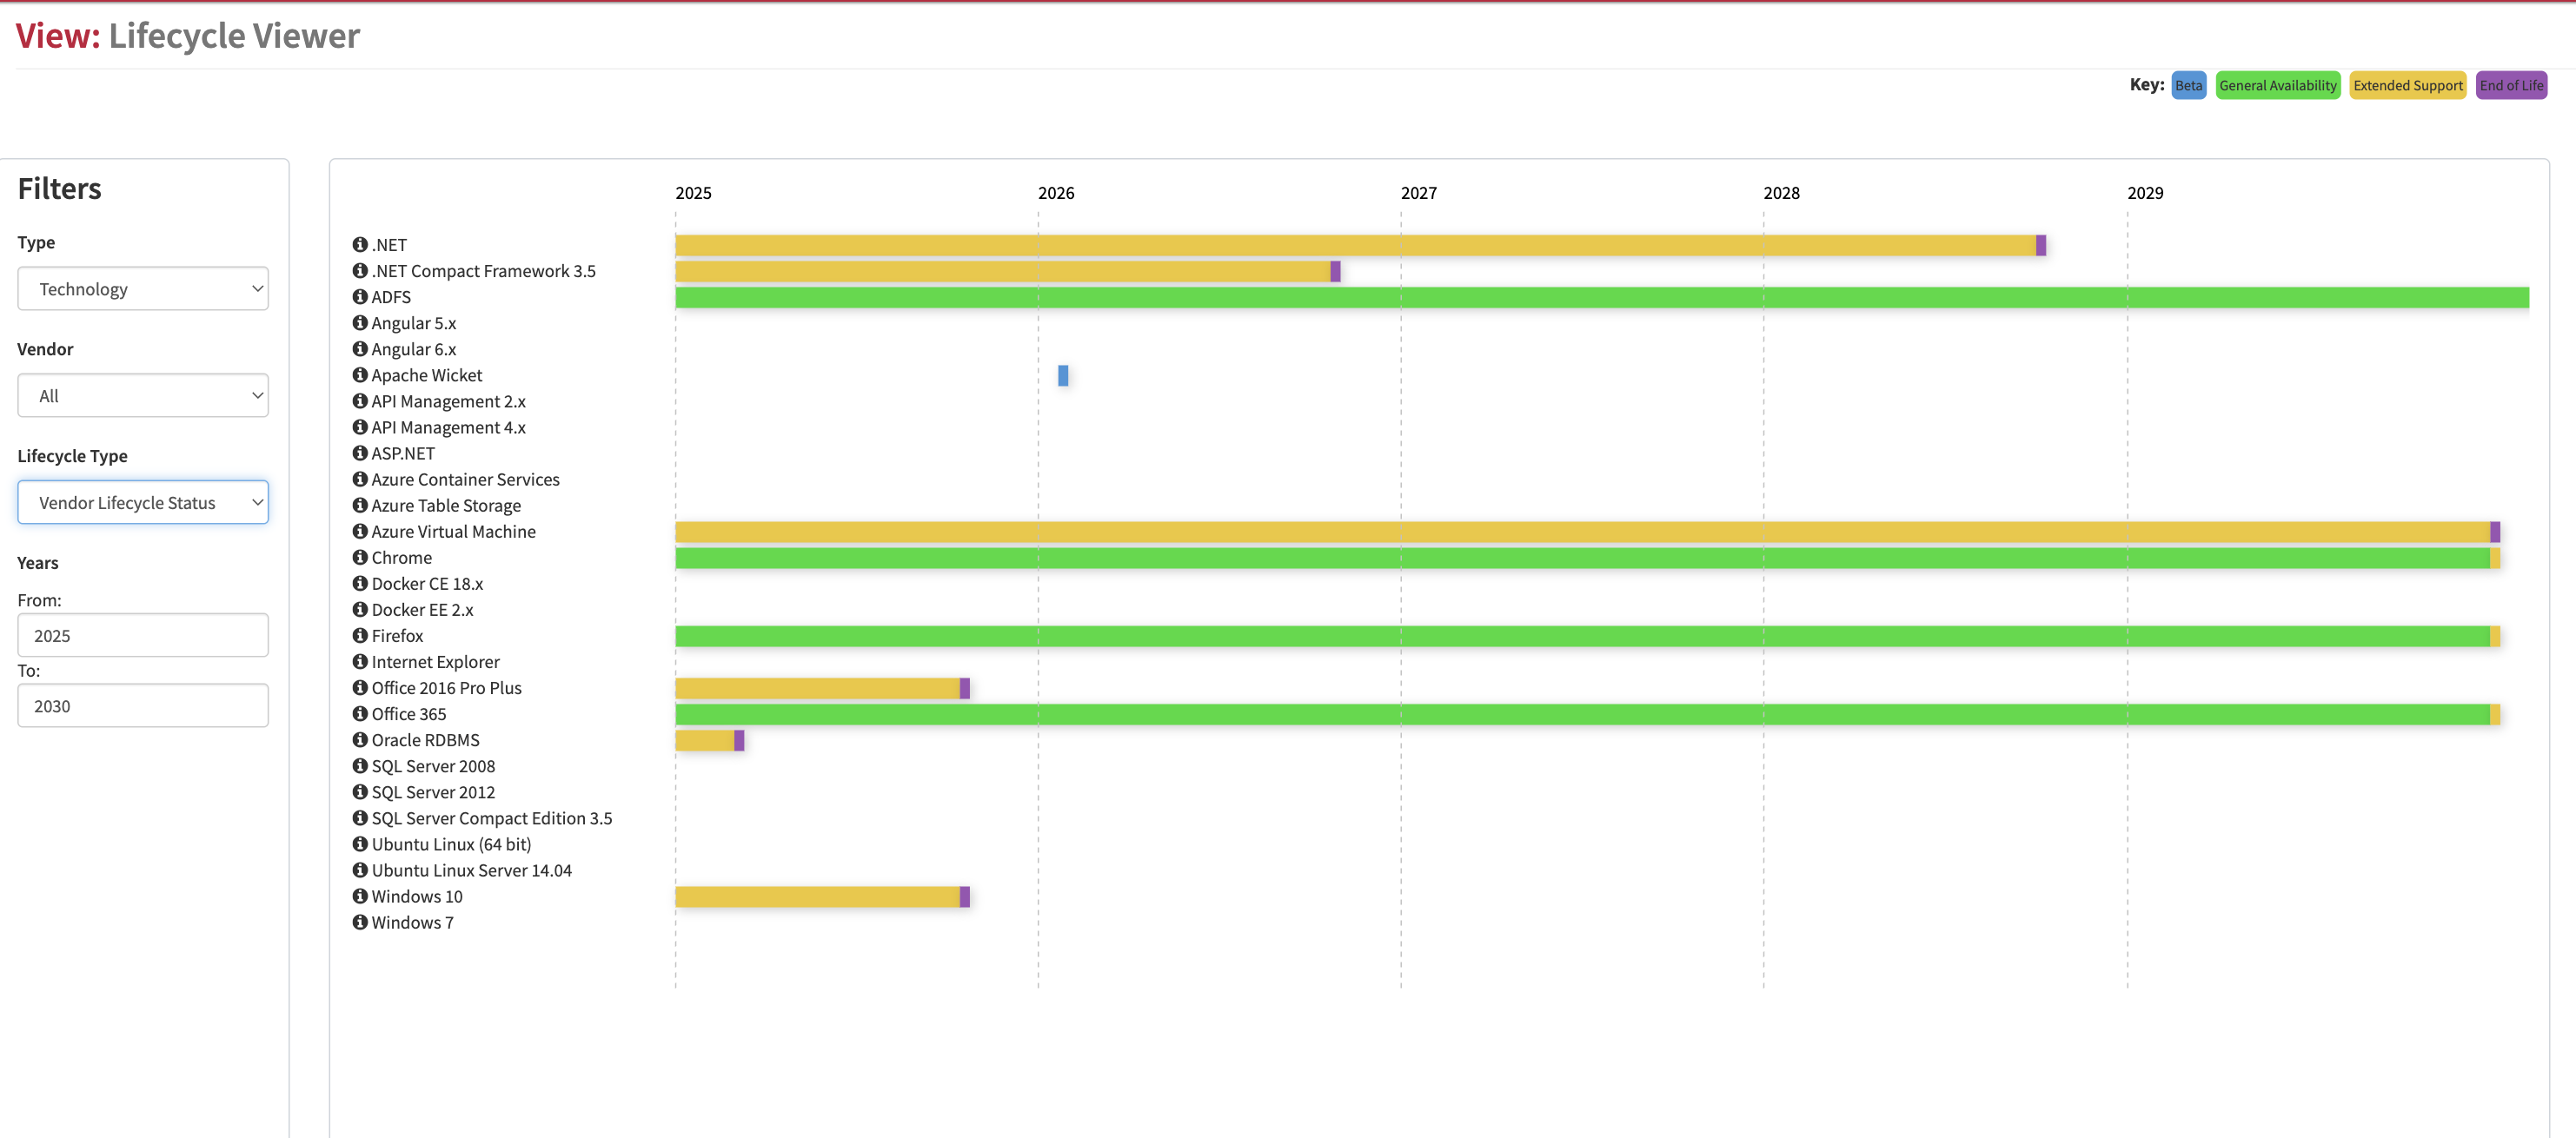Click the From year input field
The width and height of the screenshot is (2576, 1138).
pos(143,635)
